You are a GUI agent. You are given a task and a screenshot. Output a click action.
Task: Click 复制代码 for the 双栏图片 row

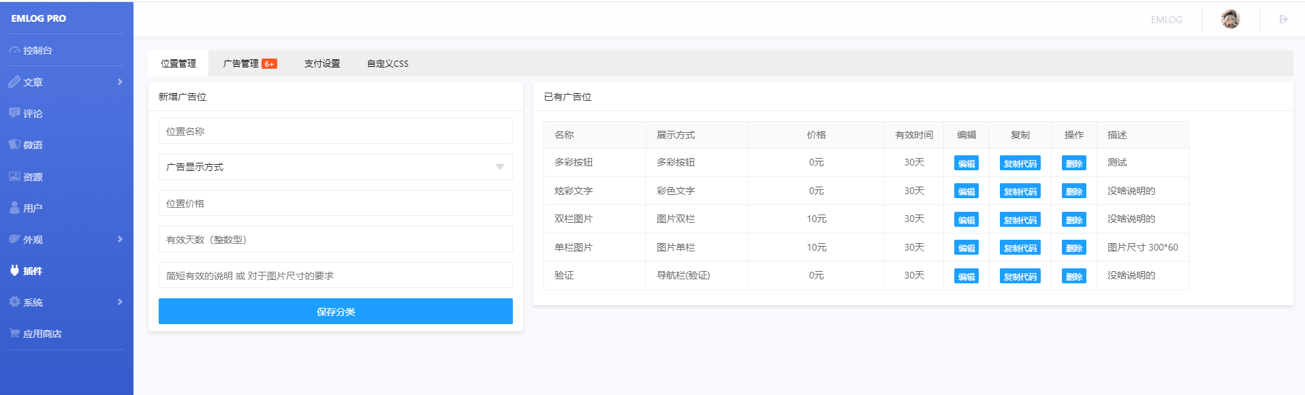[1020, 220]
